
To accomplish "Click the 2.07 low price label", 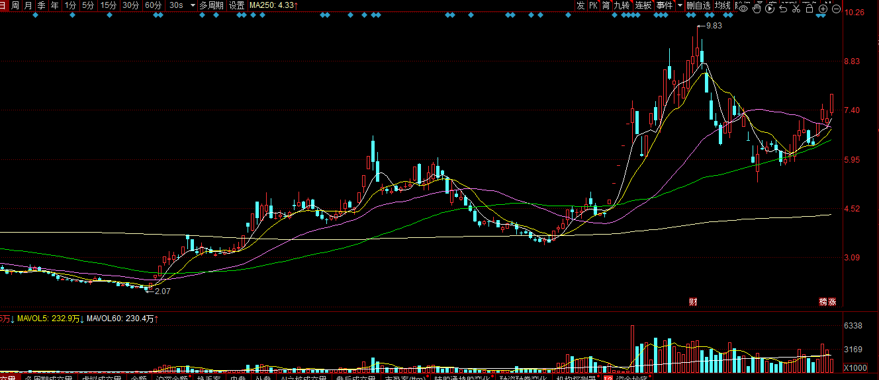I will click(x=162, y=291).
